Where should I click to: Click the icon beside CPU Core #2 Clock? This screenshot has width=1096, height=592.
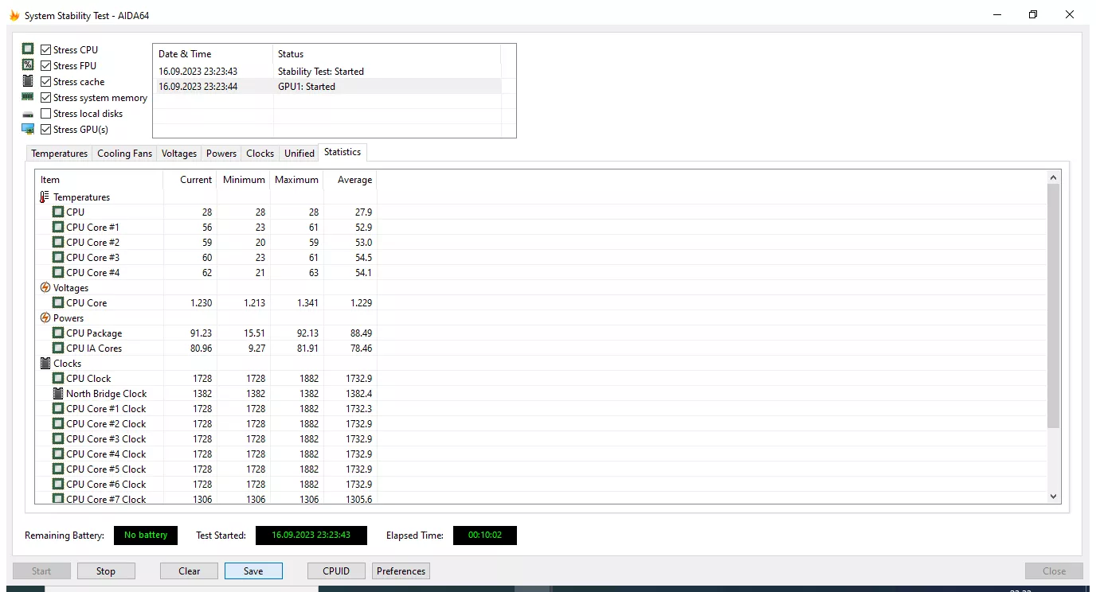pos(58,423)
